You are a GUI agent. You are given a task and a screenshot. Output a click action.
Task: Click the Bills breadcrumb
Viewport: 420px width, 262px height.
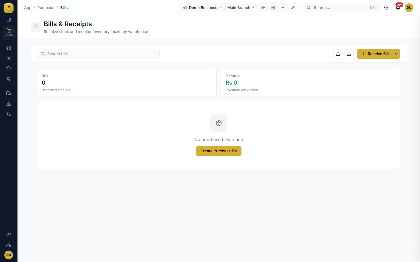64,8
